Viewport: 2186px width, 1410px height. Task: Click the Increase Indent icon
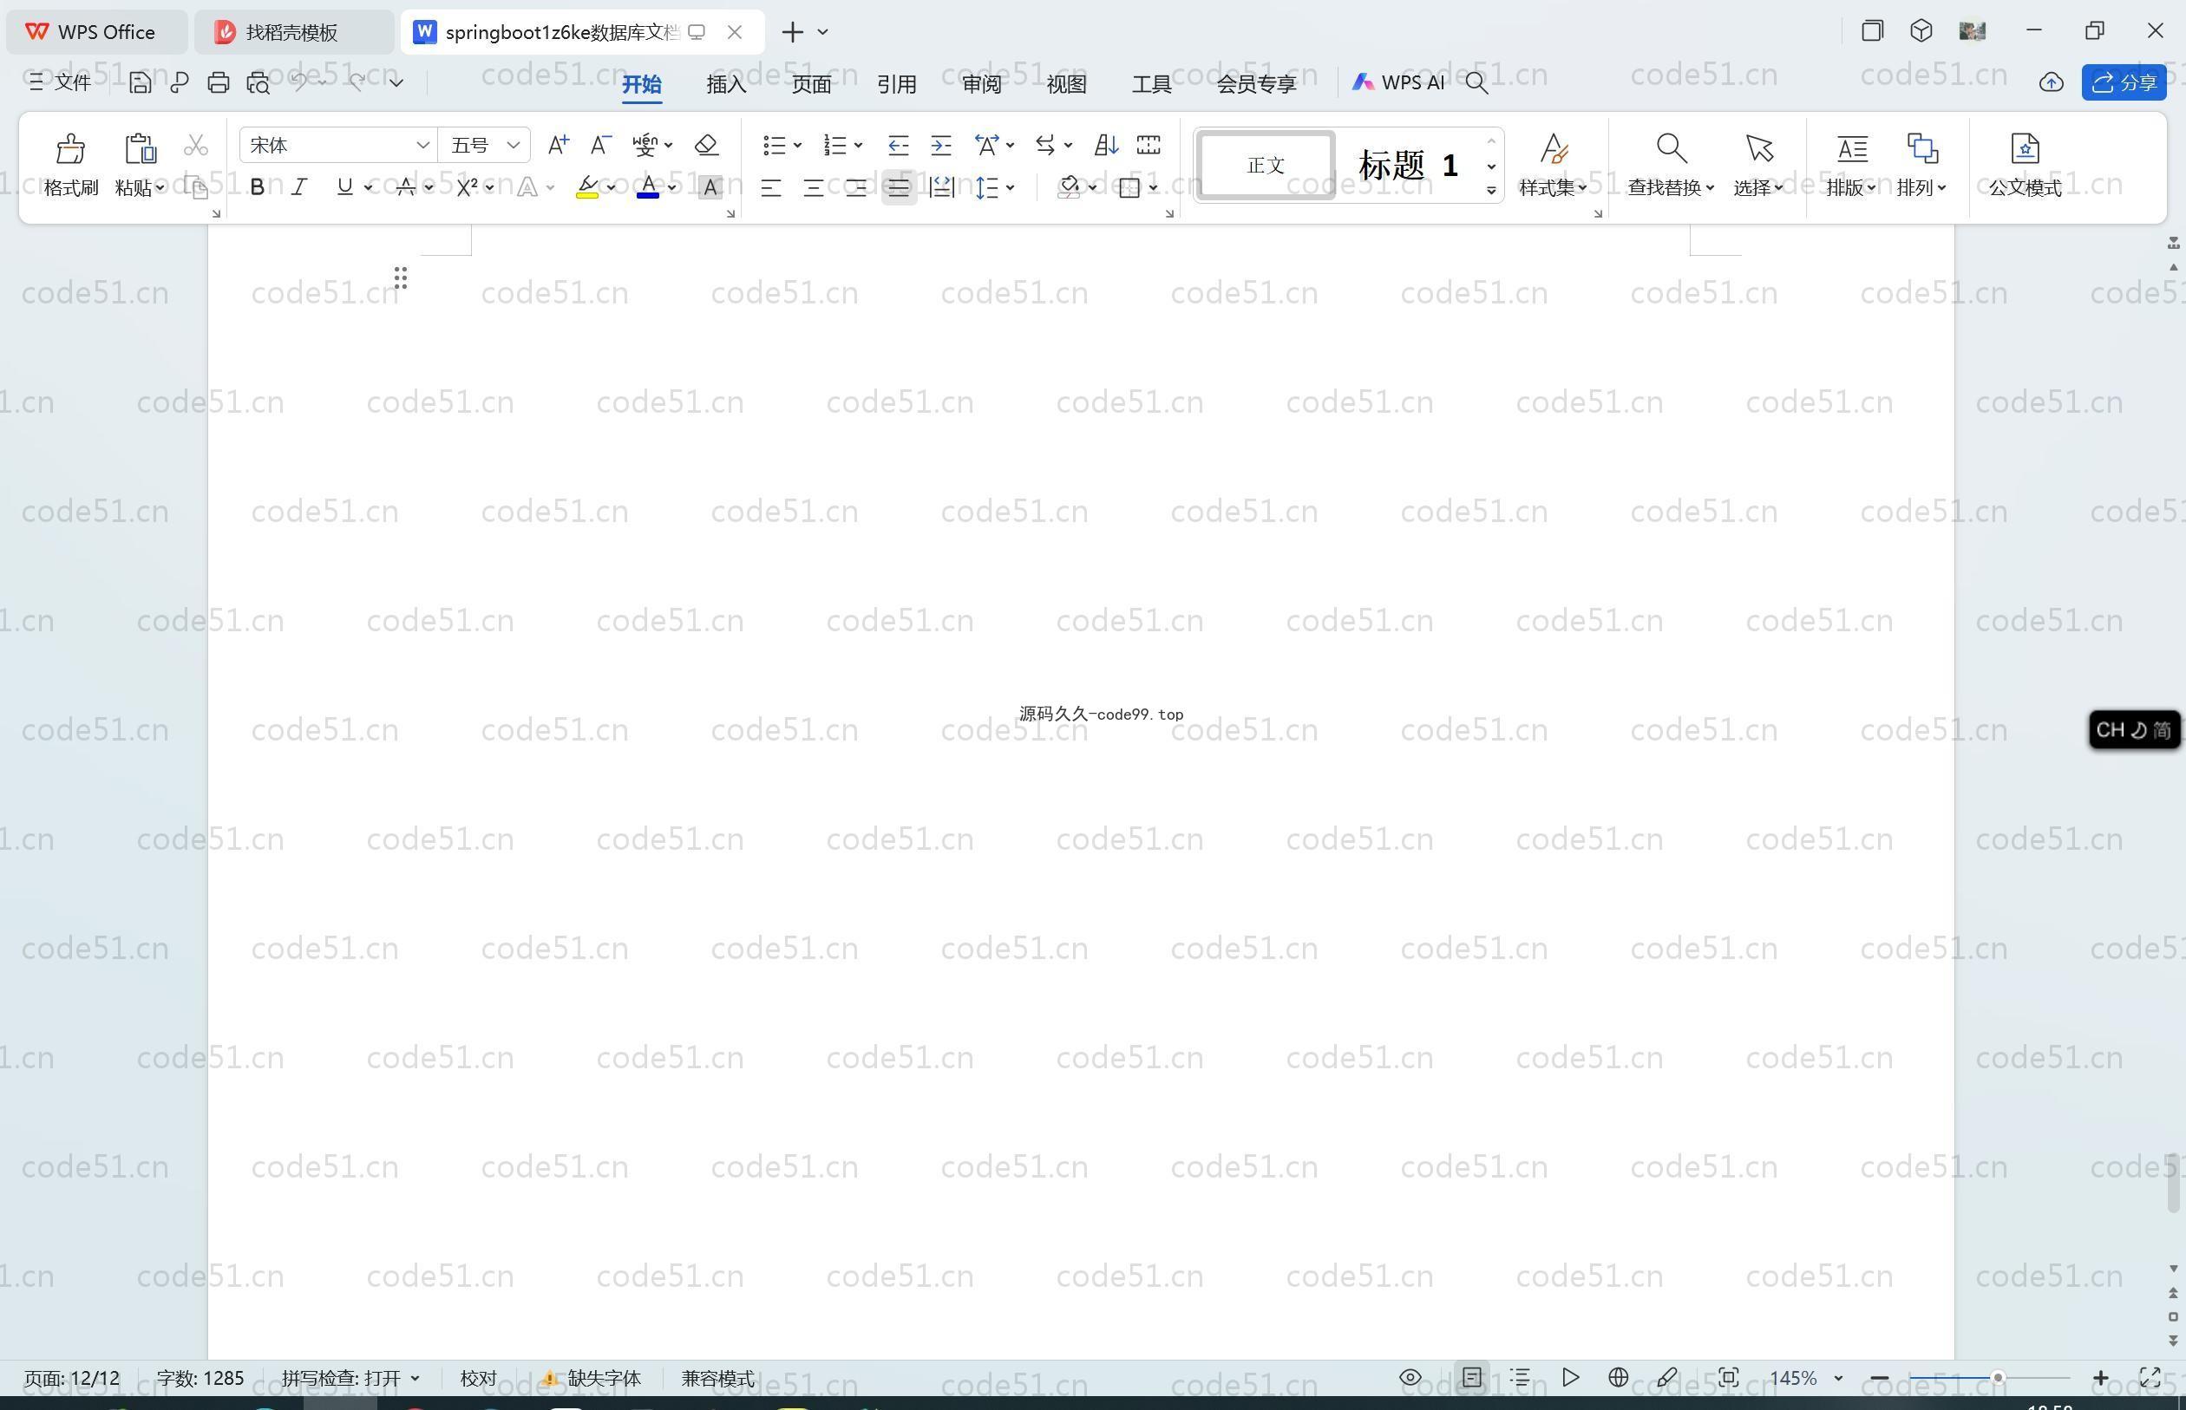(x=941, y=145)
